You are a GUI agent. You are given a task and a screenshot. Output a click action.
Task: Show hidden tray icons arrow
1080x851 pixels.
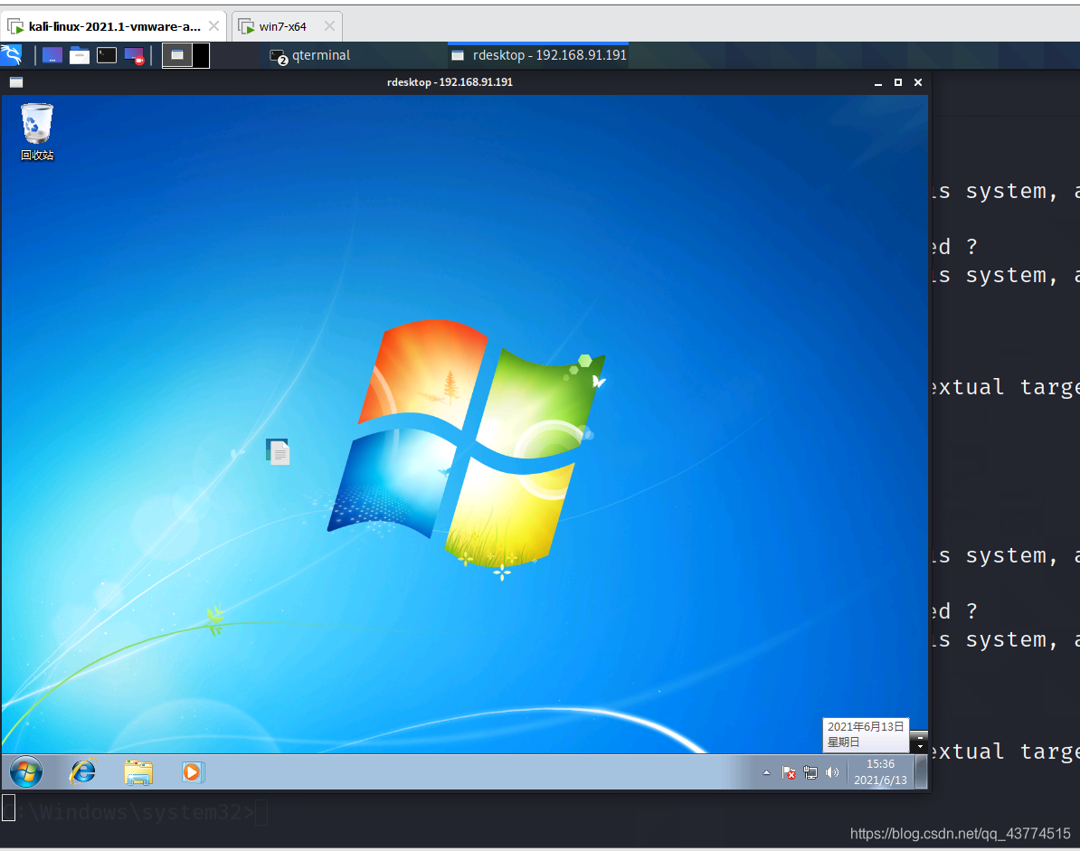point(766,773)
